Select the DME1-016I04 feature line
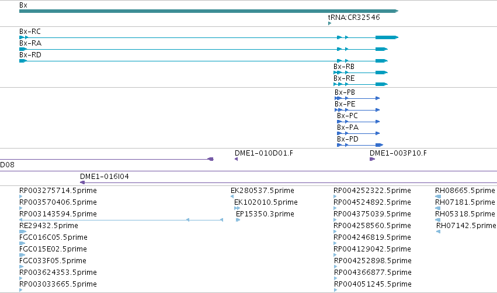Screen dimensions: 497x293 pyautogui.click(x=289, y=183)
